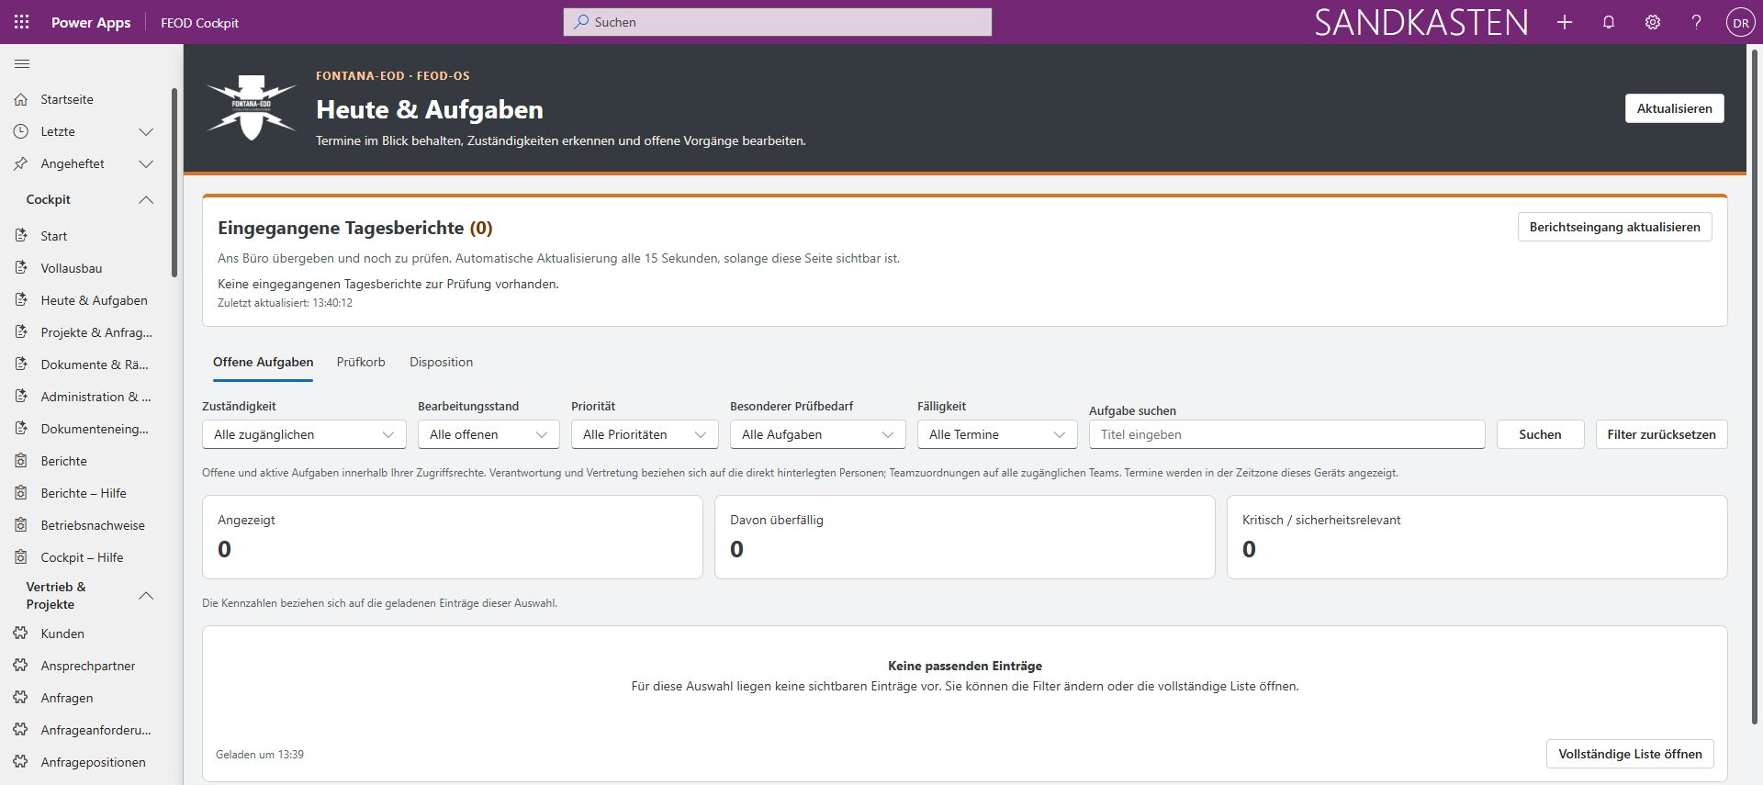The height and width of the screenshot is (785, 1763).
Task: Click the top Suchen search box
Action: tap(778, 22)
